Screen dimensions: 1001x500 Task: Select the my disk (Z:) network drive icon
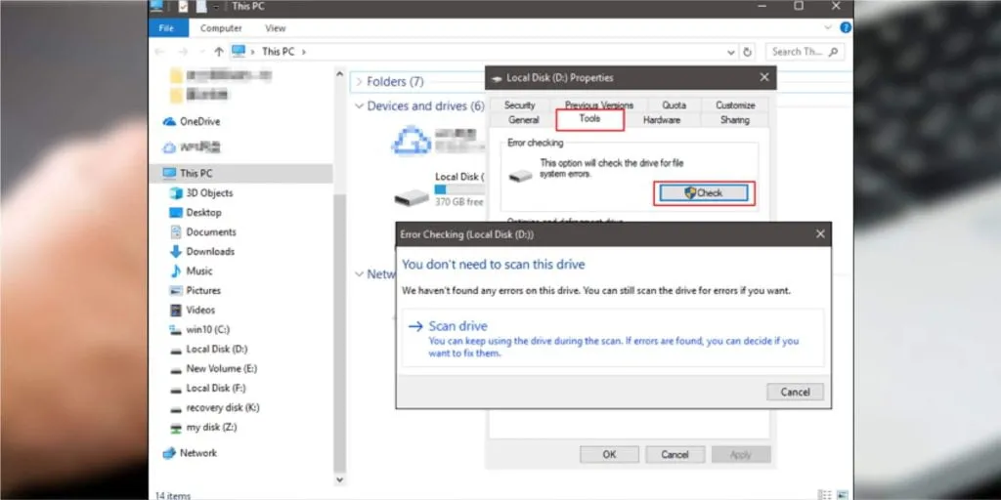click(176, 428)
